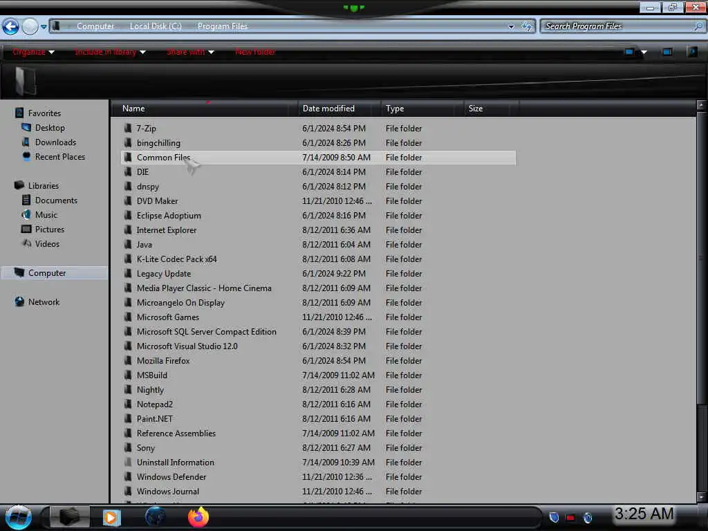
Task: Select the Windows Defender folder name
Action: tap(171, 476)
